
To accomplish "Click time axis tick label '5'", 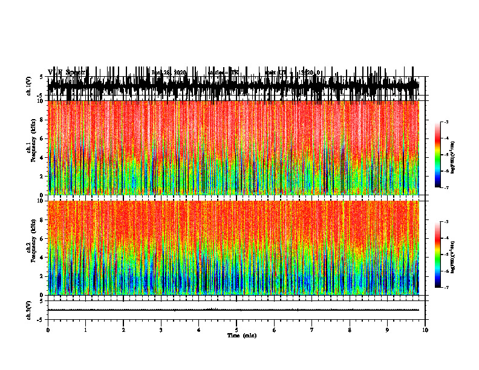I will tap(236, 330).
